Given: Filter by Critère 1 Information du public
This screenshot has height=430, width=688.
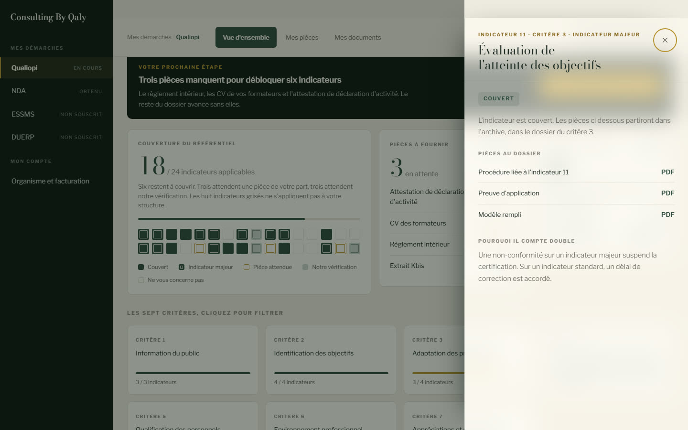Looking at the screenshot, I should (193, 360).
